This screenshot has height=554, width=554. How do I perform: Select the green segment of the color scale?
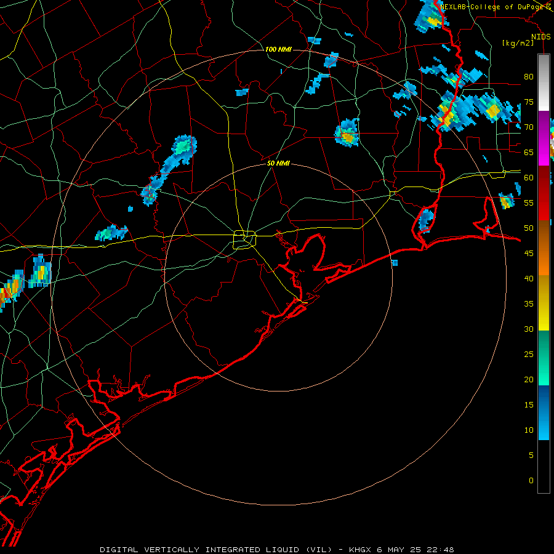tap(544, 358)
